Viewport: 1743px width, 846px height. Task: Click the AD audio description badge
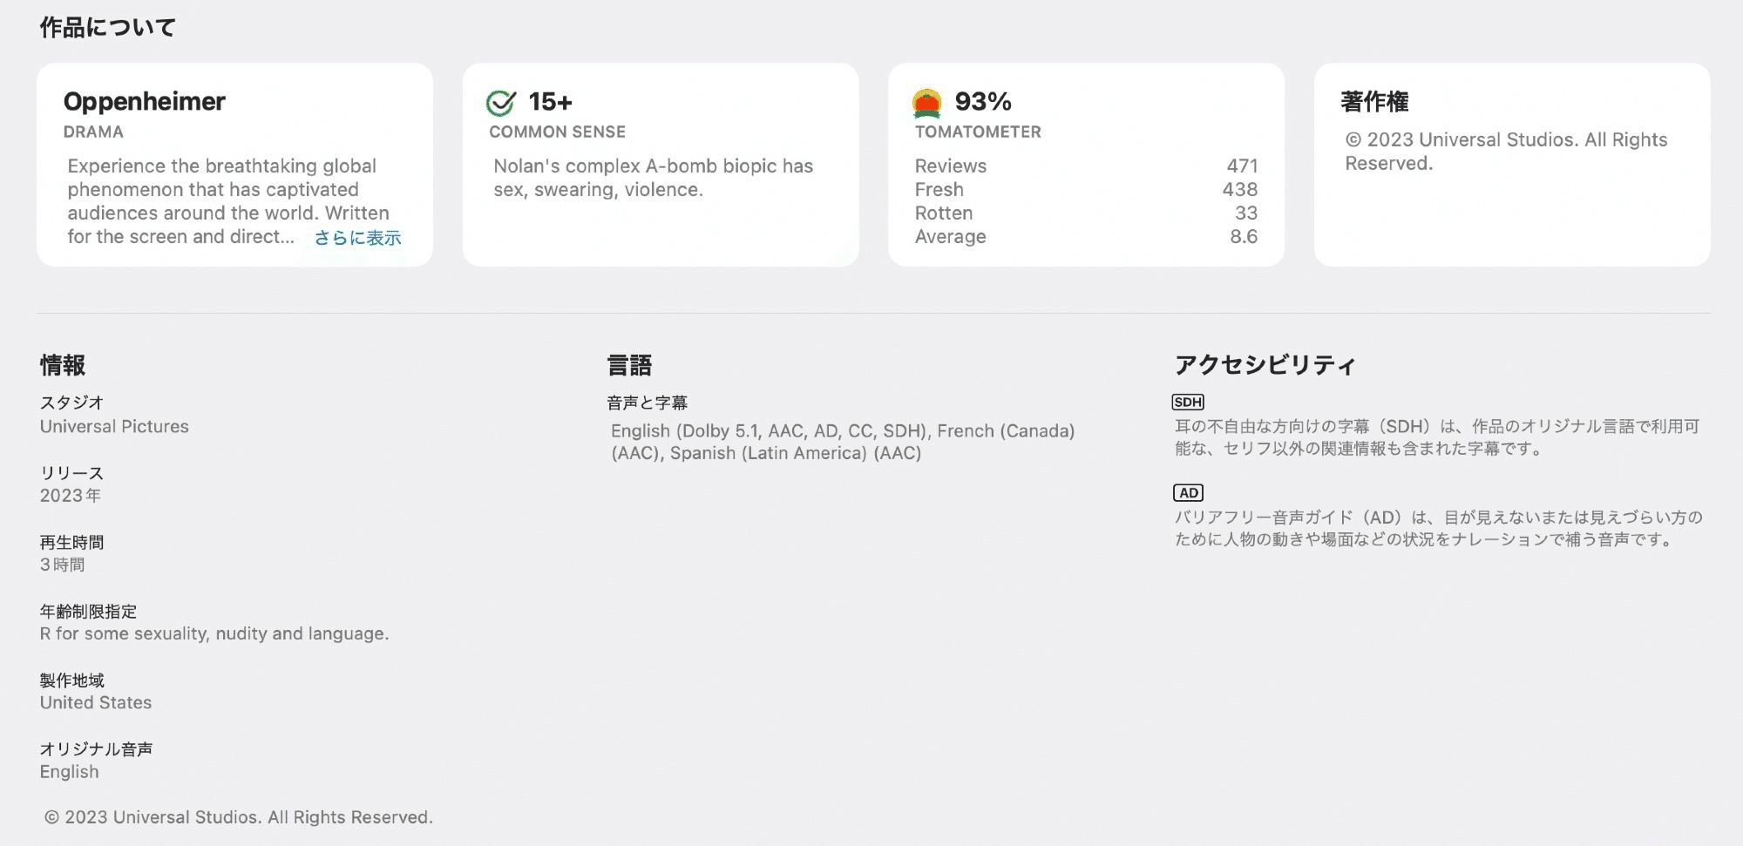pyautogui.click(x=1188, y=493)
